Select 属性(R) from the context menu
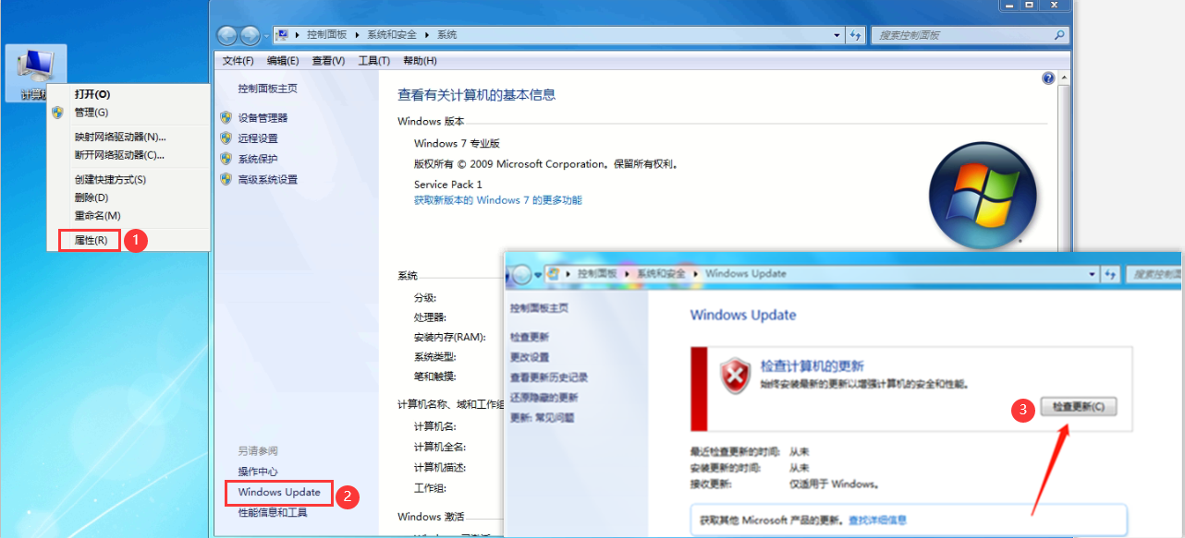The image size is (1185, 538). pos(89,239)
